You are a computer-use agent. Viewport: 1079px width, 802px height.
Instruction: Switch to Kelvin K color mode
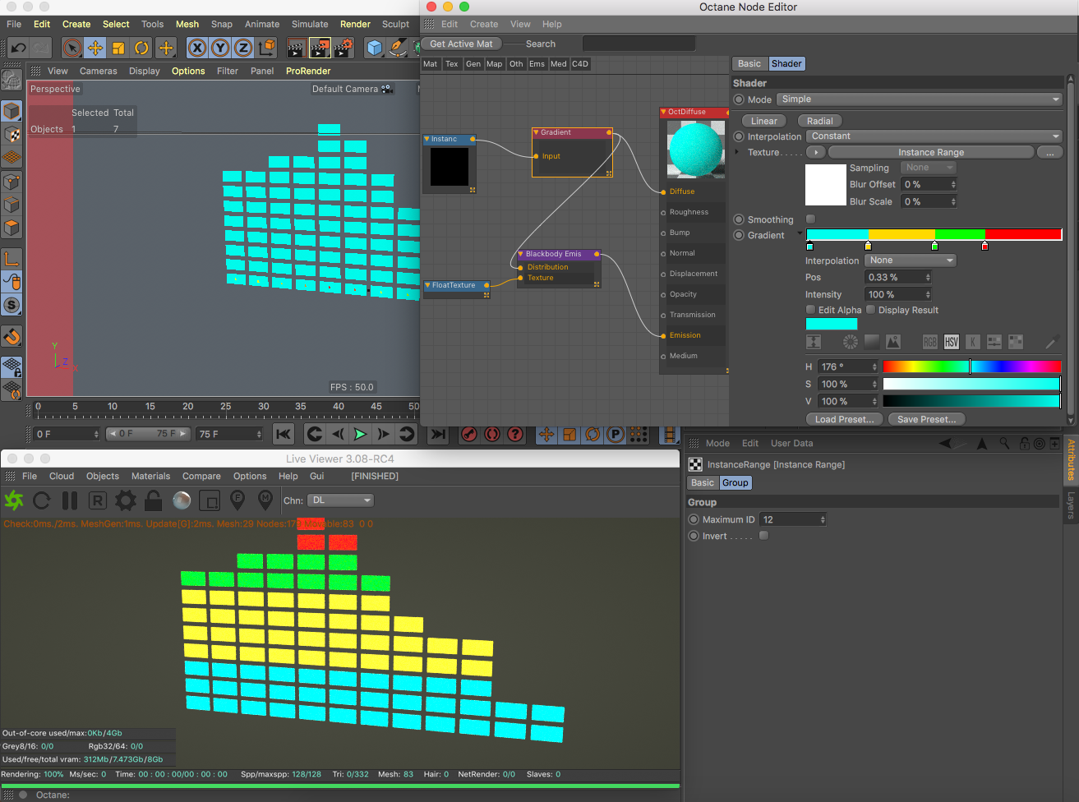pos(973,342)
